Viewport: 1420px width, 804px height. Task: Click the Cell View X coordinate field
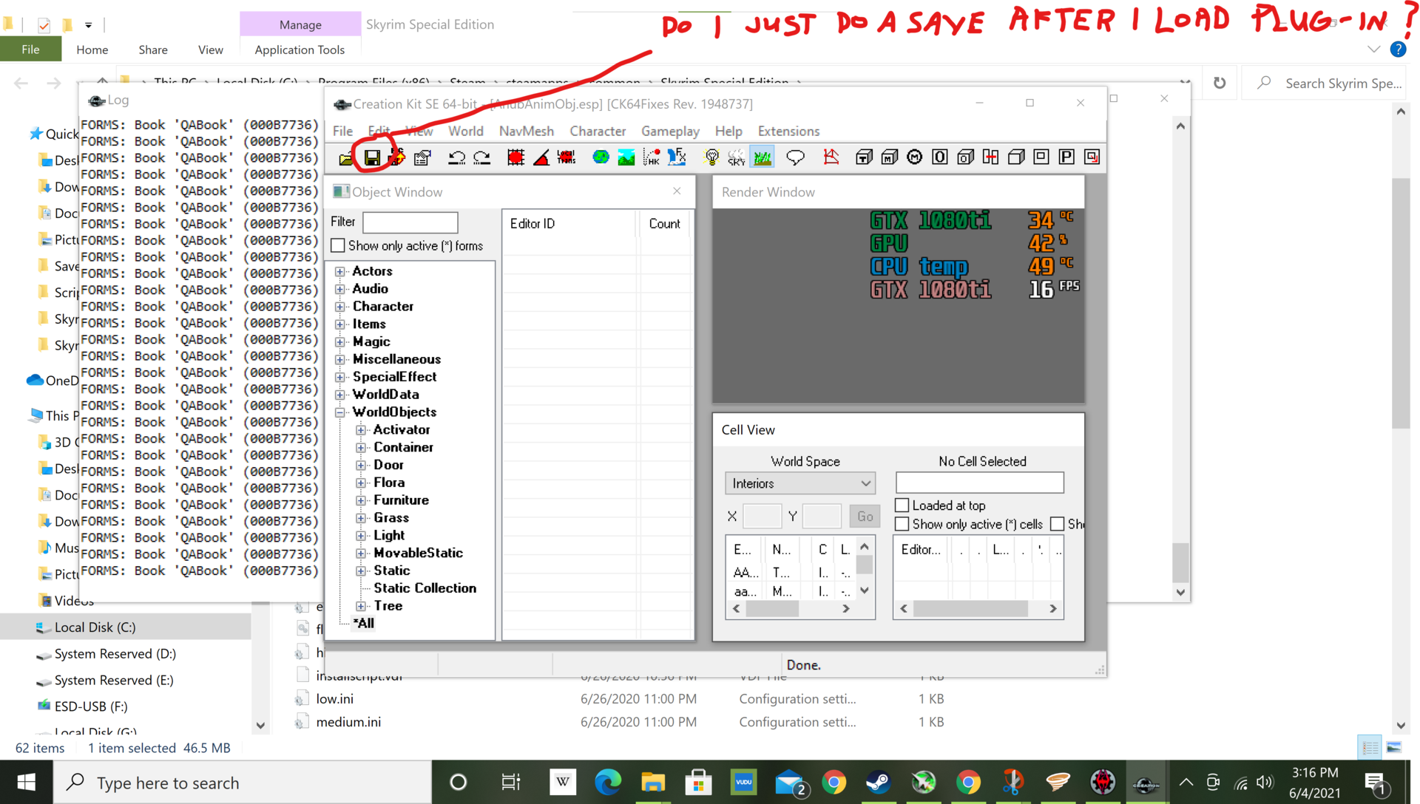[762, 516]
